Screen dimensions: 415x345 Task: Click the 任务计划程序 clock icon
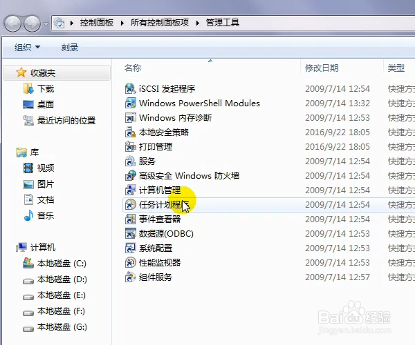[x=131, y=205]
